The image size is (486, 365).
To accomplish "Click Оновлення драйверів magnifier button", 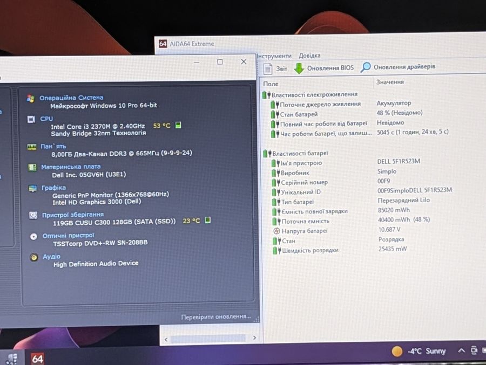I will [x=397, y=67].
